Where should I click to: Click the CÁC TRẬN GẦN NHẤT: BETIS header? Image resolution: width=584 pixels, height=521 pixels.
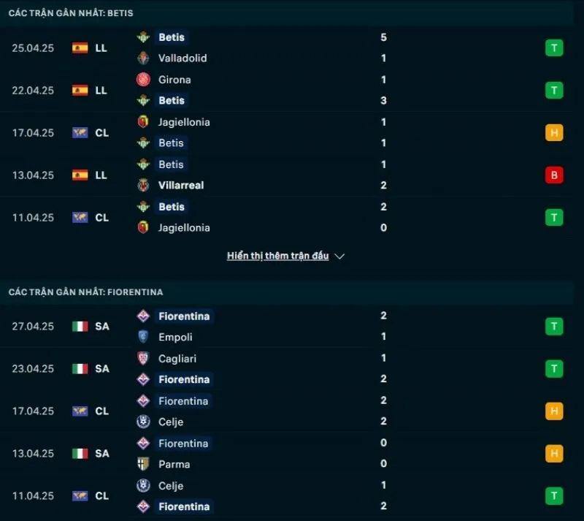71,12
